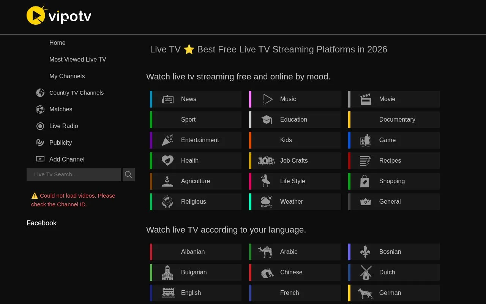
Task: Click the globe icon beside Country TV Channels
Action: click(x=40, y=93)
